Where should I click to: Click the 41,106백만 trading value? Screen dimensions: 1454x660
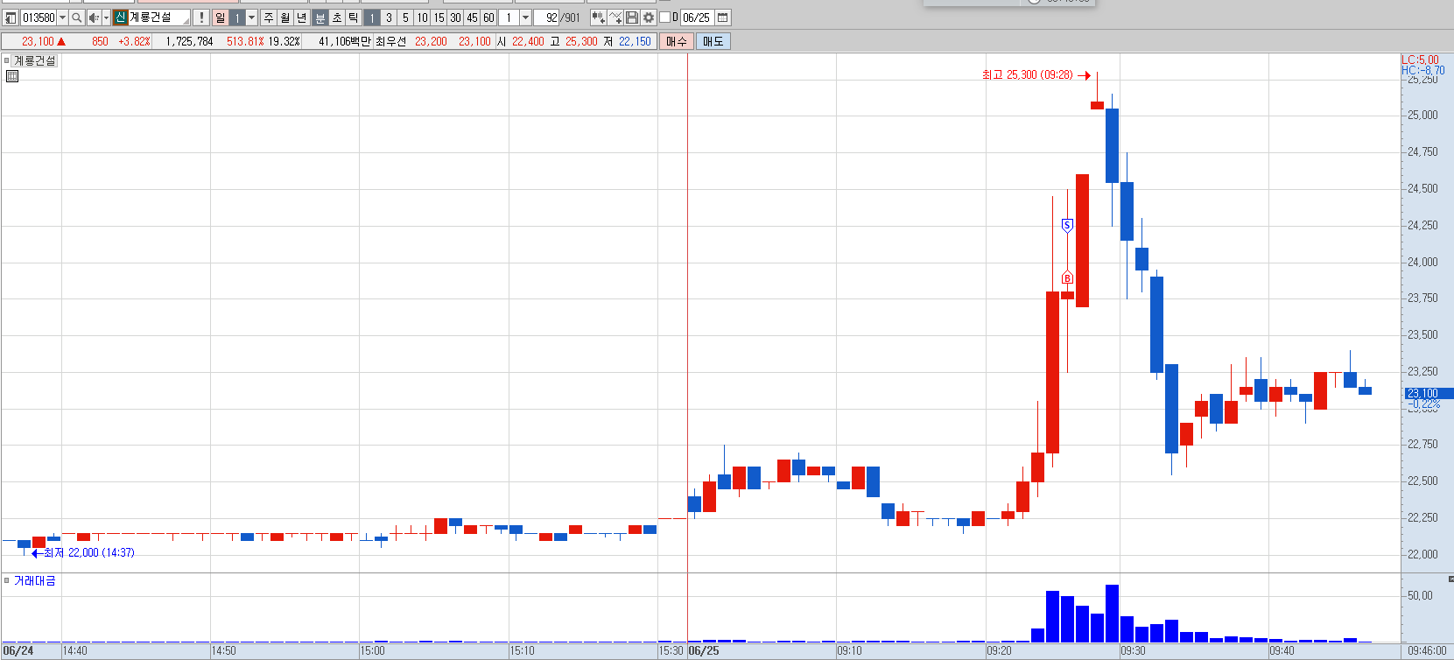click(344, 41)
